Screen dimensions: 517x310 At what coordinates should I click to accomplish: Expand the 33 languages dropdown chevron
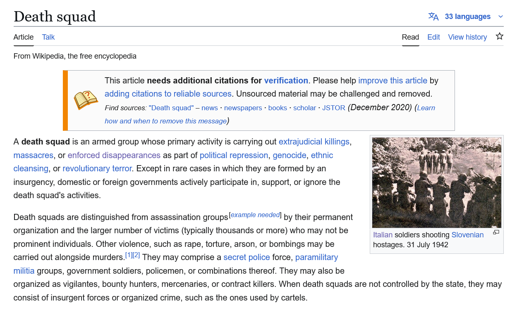(500, 17)
